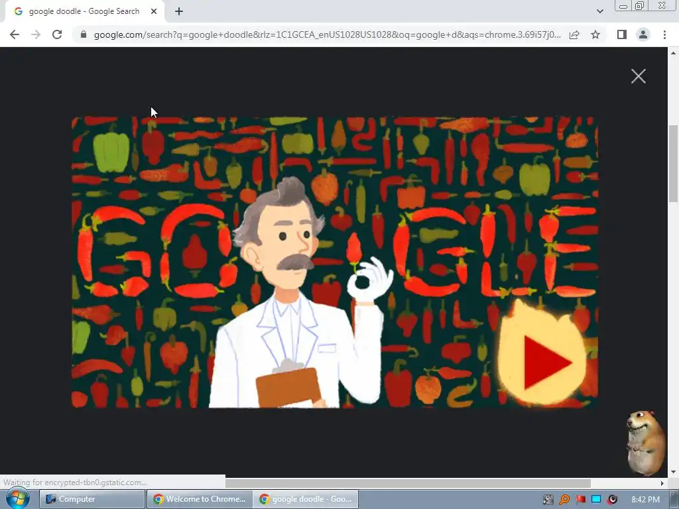The width and height of the screenshot is (679, 509).
Task: Open a new tab with plus button
Action: 179,12
